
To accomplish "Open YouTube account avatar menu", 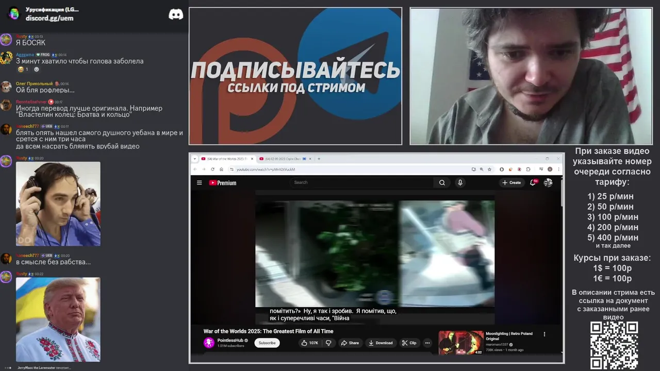I will pos(548,182).
